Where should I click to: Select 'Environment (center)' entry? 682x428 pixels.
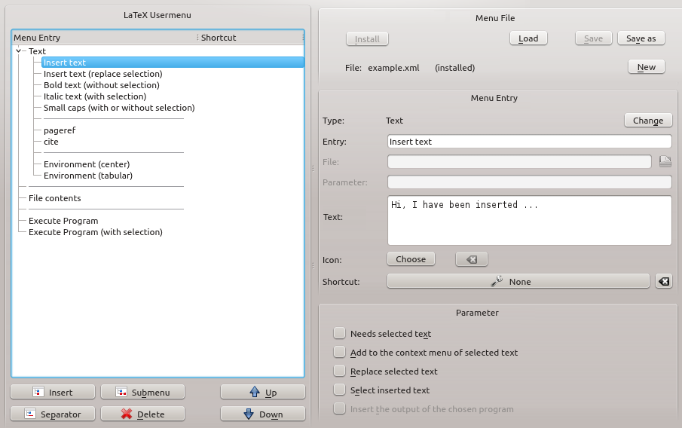pyautogui.click(x=87, y=164)
